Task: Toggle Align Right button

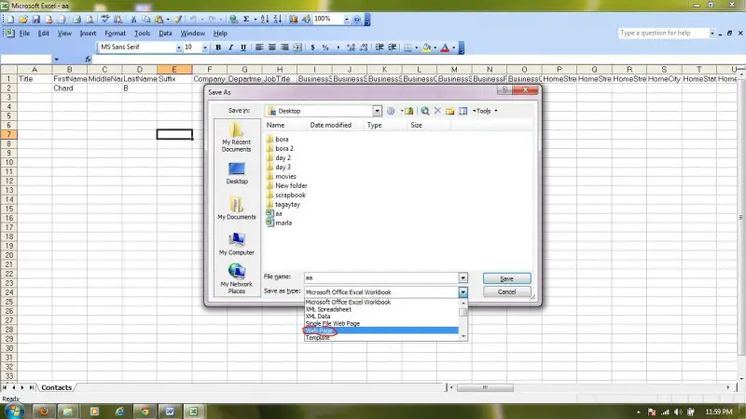Action: pyautogui.click(x=284, y=47)
